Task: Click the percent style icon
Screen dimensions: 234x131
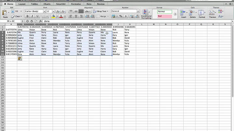Action: 121,16
